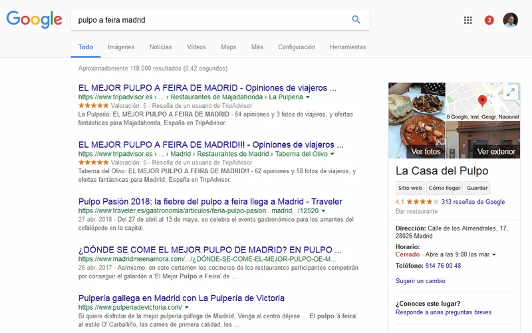The image size is (532, 333).
Task: Open the Taberna del Olivo TripAdvisor result title
Action: (x=211, y=145)
